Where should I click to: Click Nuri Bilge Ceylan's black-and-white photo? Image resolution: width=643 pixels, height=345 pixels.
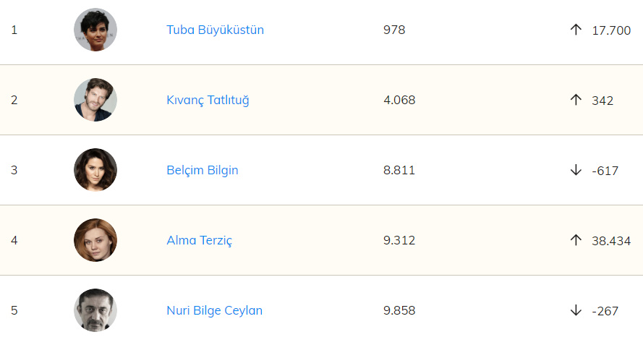[x=95, y=310]
